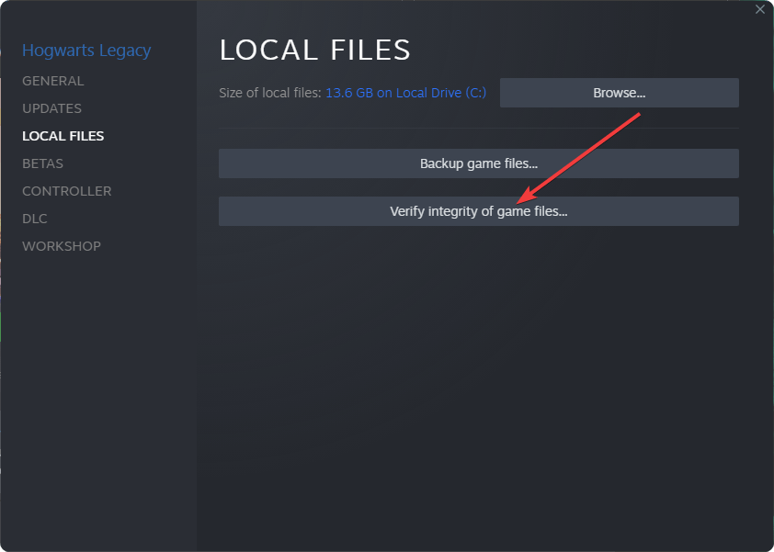Viewport: 774px width, 552px height.
Task: Start Verify integrity of game files
Action: (x=478, y=211)
